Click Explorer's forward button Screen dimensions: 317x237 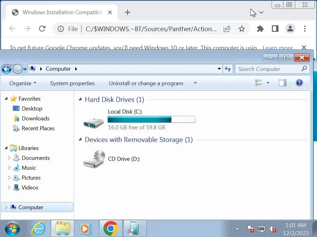point(18,69)
